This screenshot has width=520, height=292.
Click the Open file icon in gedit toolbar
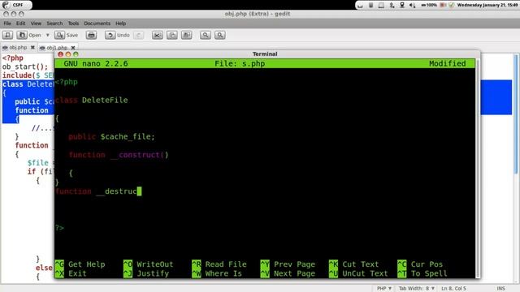coord(22,35)
